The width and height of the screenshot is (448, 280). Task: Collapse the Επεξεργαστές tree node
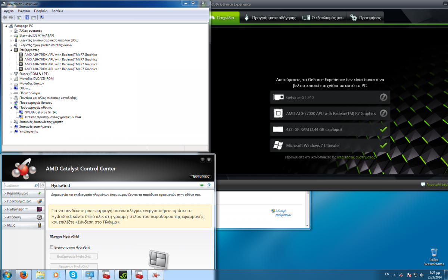click(11, 50)
